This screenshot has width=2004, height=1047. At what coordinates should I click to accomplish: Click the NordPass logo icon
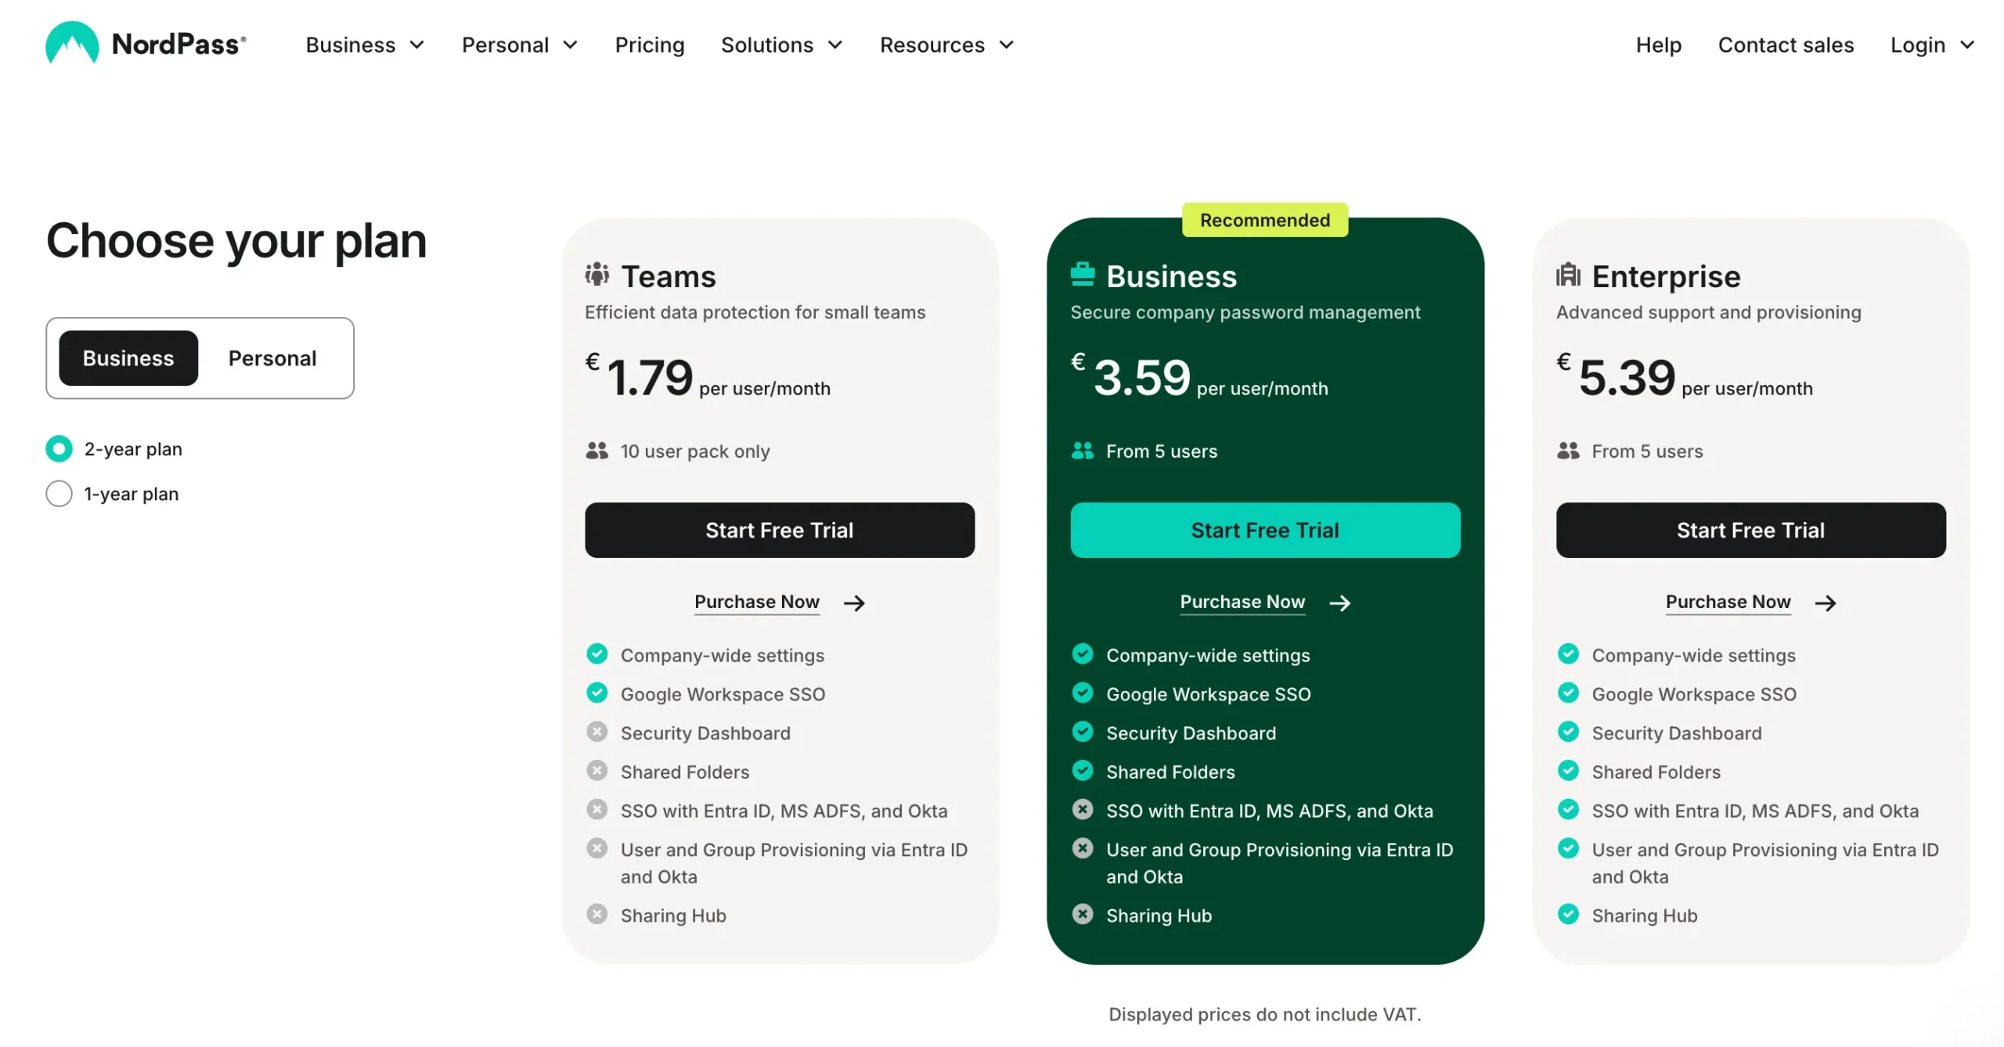tap(72, 43)
